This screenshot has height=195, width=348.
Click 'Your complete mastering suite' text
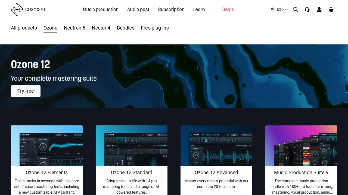(54, 79)
